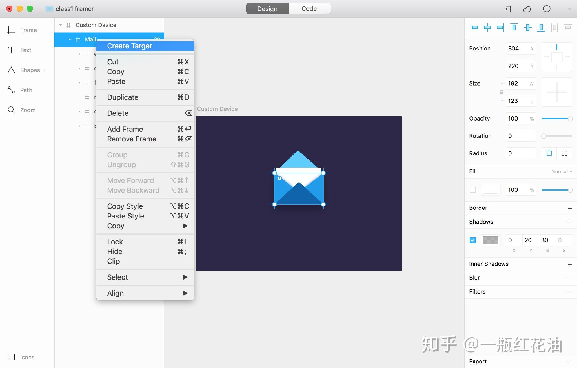Open the Fill blend mode Normal dropdown
This screenshot has height=368, width=577.
[562, 172]
